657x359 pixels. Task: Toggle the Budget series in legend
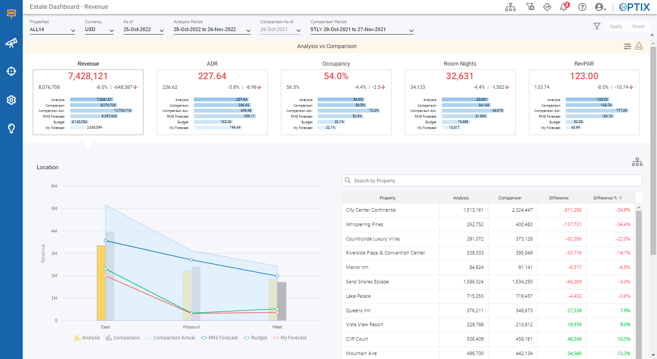point(255,338)
